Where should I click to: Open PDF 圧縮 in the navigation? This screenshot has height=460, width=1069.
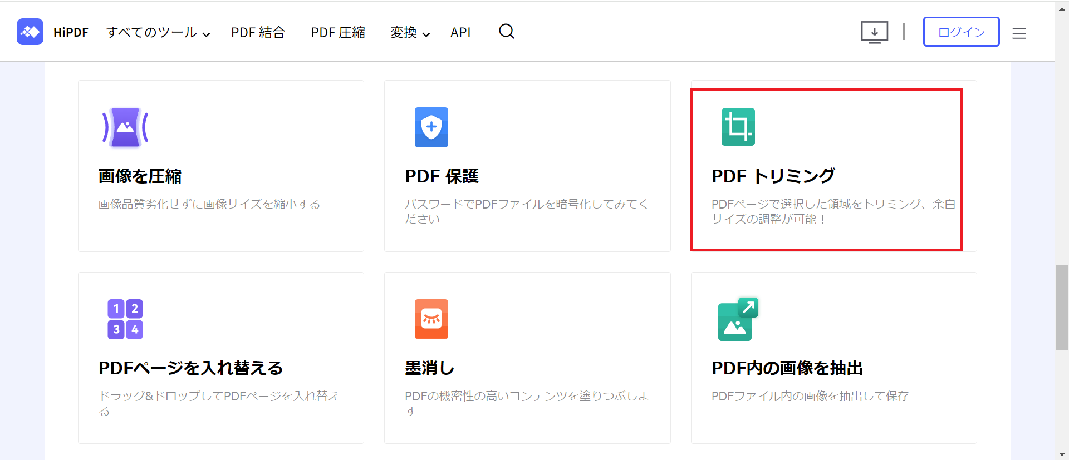338,33
